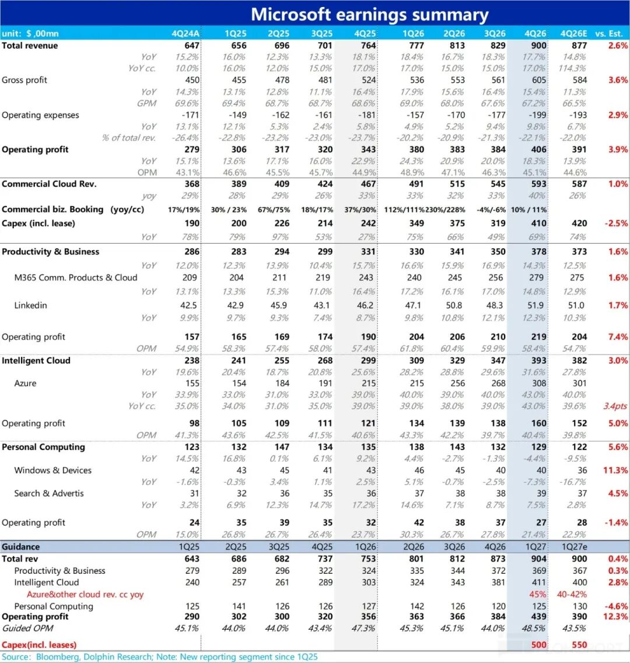Select Linkedin 4Q26 value 51.9

coord(535,306)
